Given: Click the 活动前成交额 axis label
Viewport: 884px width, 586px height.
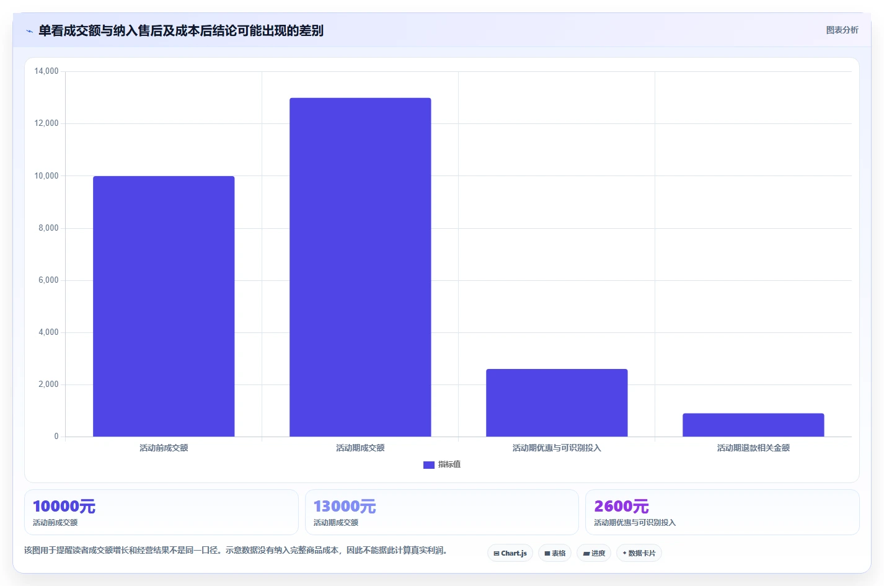Looking at the screenshot, I should [x=164, y=448].
